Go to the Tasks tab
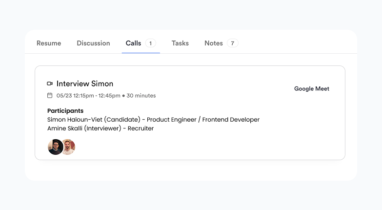The width and height of the screenshot is (382, 210). pos(180,43)
